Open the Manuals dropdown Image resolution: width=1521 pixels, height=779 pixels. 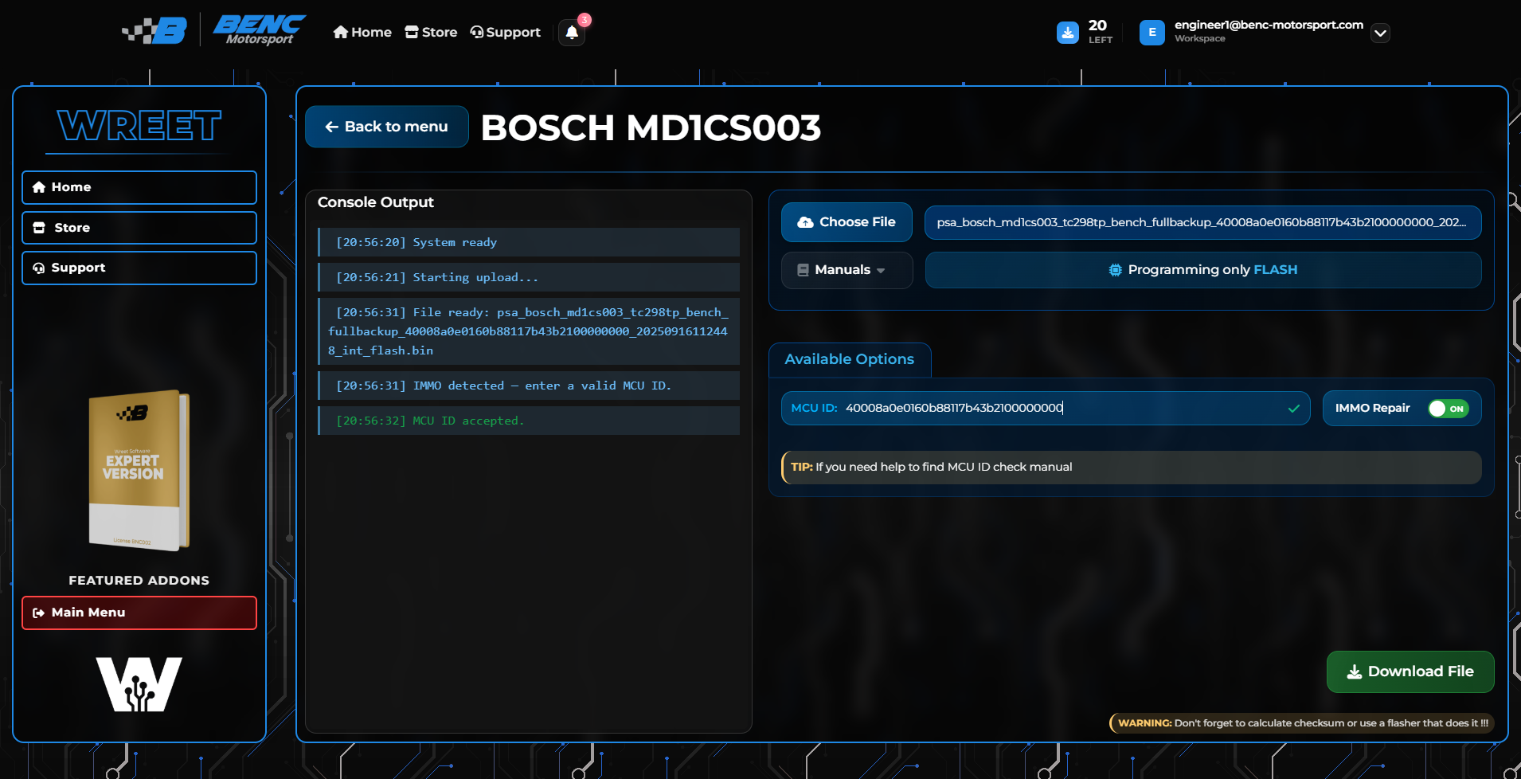pos(847,270)
